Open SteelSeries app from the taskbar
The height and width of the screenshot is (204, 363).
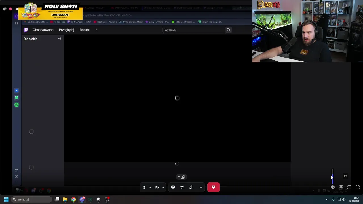(x=98, y=199)
